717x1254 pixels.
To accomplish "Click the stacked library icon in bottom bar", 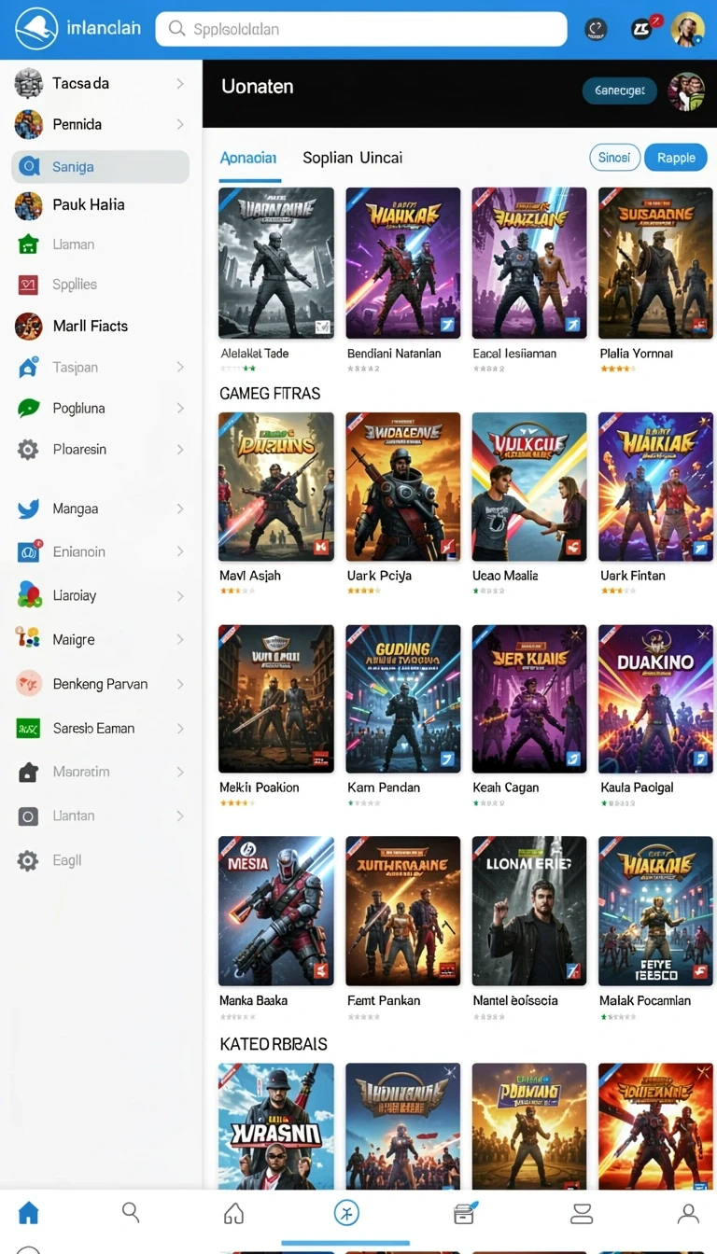I will coord(582,1213).
